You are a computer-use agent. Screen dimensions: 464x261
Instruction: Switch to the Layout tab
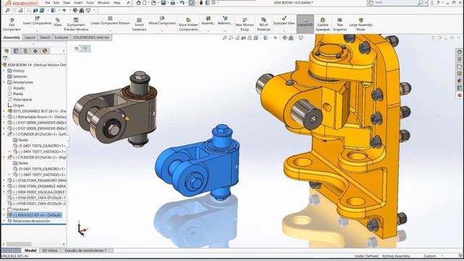pyautogui.click(x=30, y=38)
